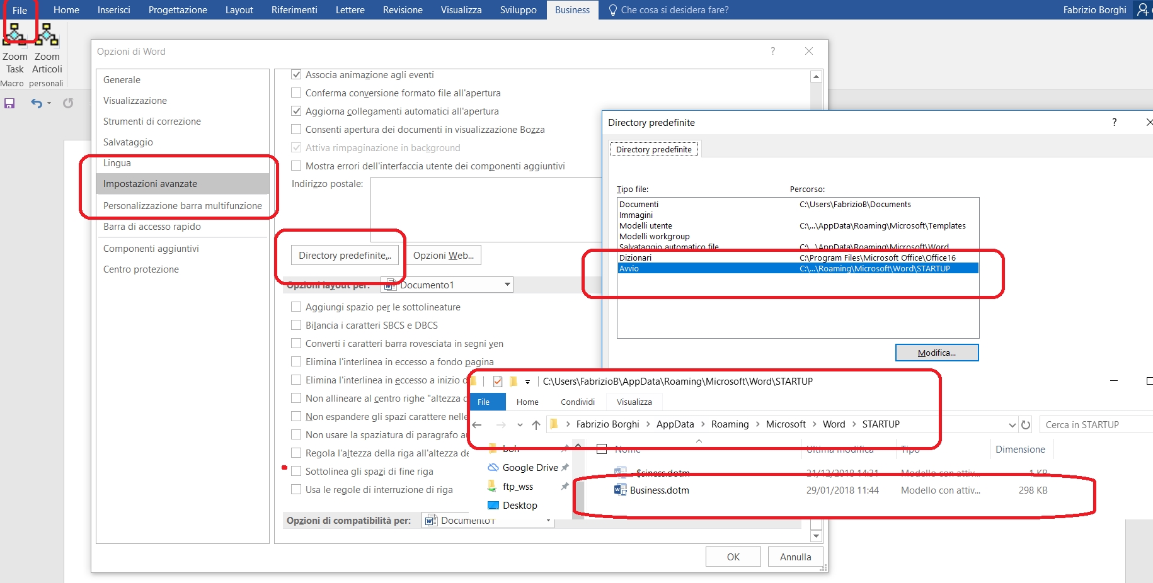Image resolution: width=1153 pixels, height=583 pixels.
Task: Expand the address bar history dropdown
Action: 1012,424
